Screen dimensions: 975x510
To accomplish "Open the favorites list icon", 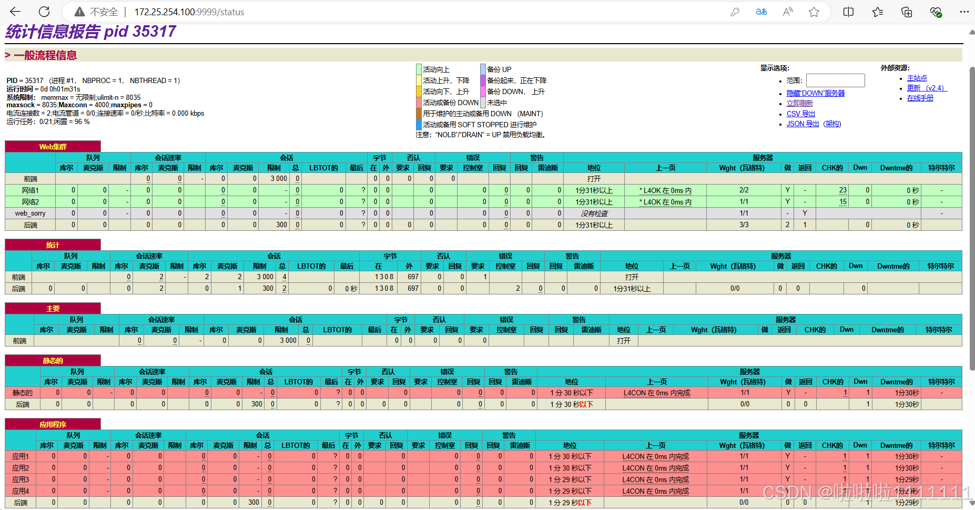I will [x=877, y=12].
